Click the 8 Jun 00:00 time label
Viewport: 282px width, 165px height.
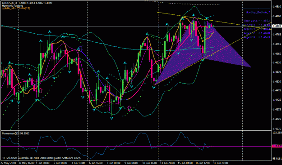click(114, 163)
